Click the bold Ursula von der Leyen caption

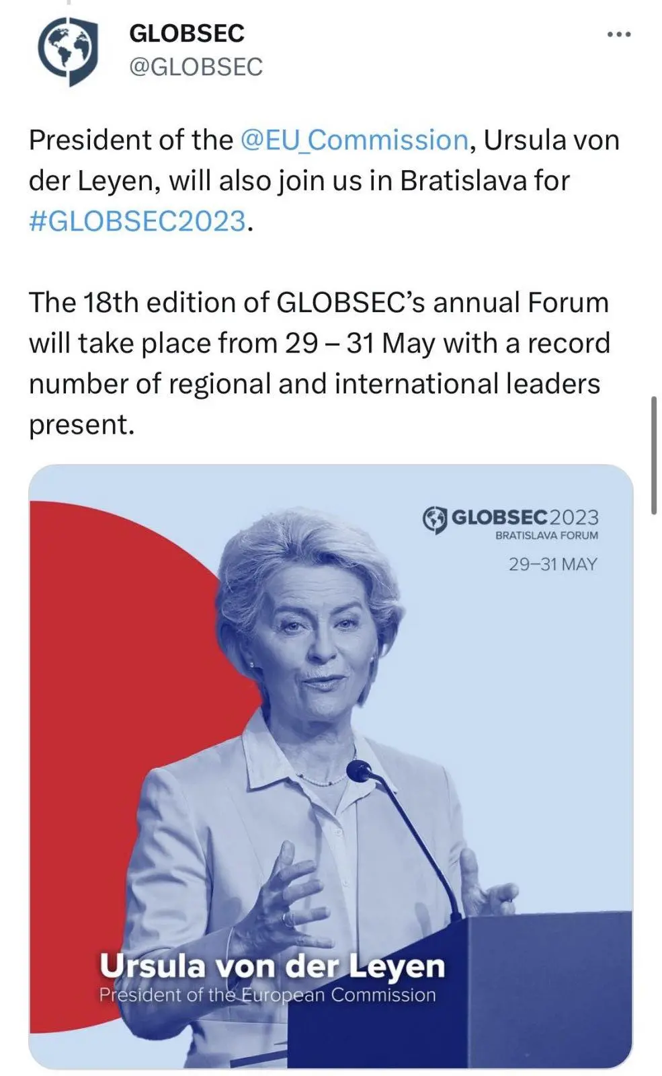272,966
